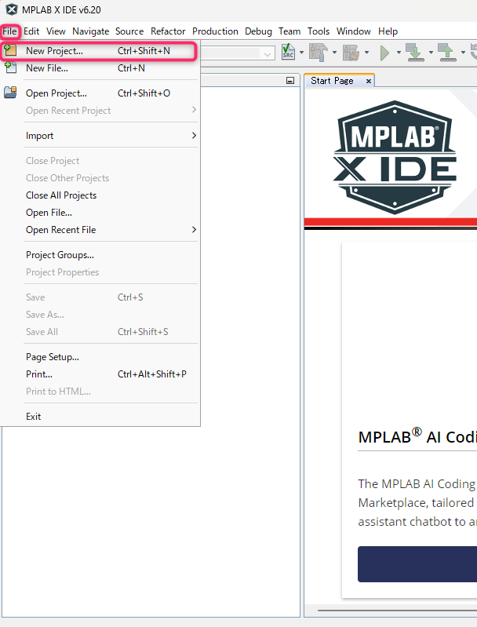477x627 pixels.
Task: Close the Start Page tab
Action: tap(369, 81)
